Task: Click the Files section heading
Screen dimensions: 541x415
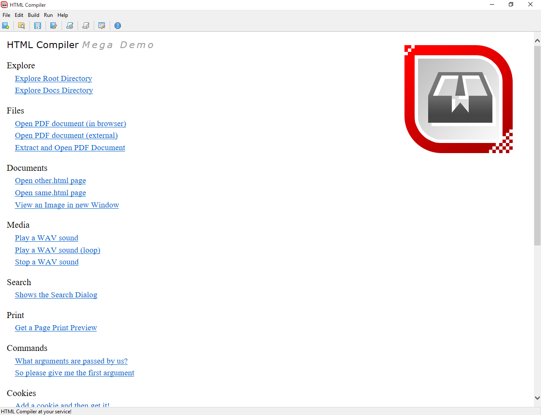Action: coord(15,110)
